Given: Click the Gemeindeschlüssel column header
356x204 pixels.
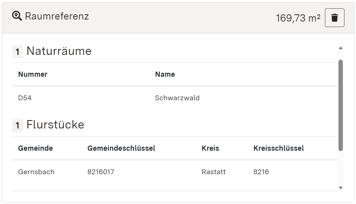Looking at the screenshot, I should [121, 148].
